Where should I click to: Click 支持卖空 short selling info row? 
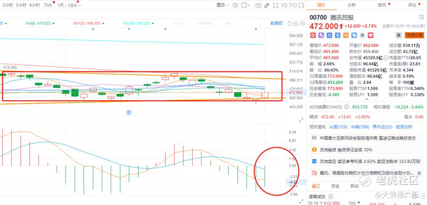[366, 161]
